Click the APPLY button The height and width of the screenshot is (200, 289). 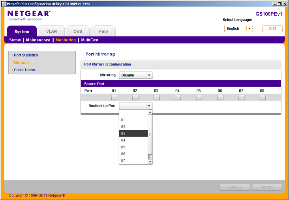267,187
